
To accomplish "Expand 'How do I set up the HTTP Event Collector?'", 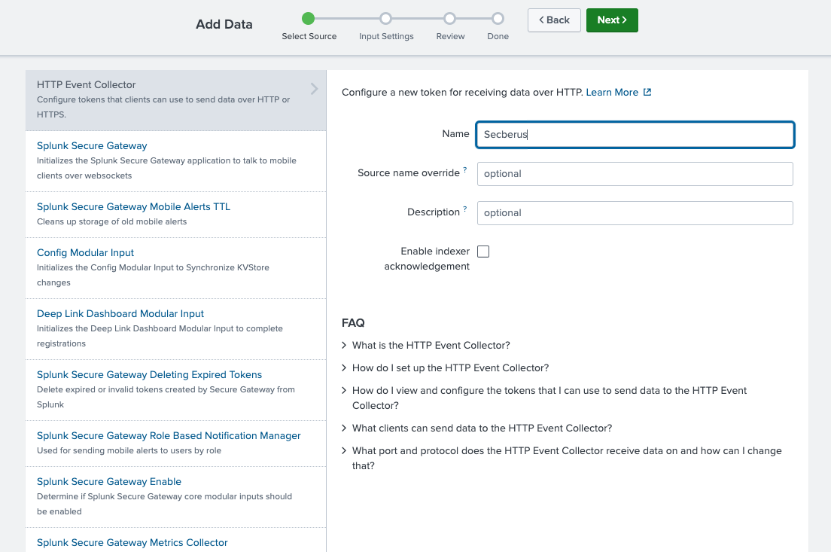I will [445, 368].
